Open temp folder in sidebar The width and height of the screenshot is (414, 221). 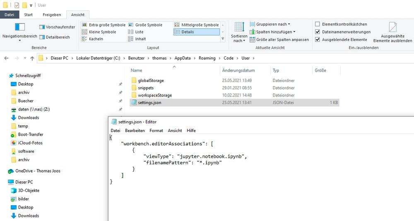[23, 126]
